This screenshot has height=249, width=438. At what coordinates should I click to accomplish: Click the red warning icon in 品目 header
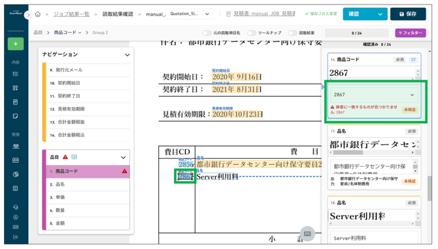click(65, 157)
